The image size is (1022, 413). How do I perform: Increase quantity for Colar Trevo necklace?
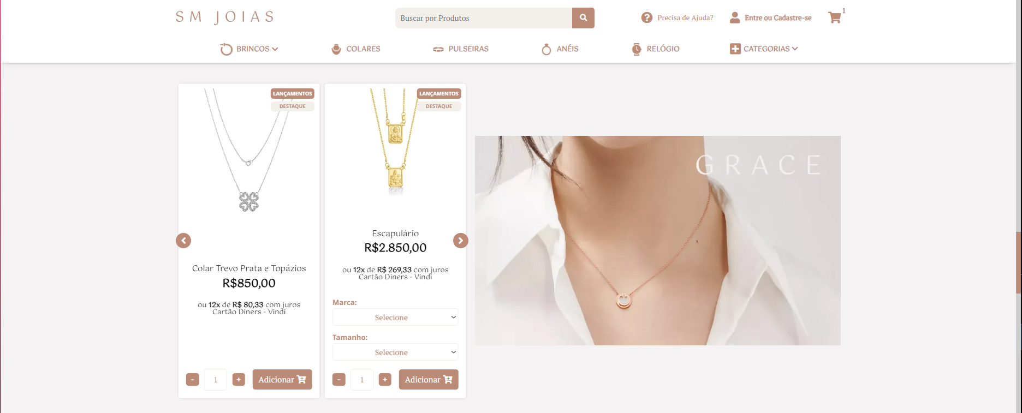[x=239, y=380]
